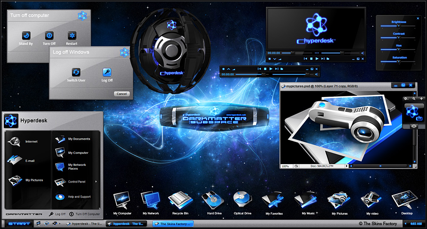The width and height of the screenshot is (427, 229).
Task: Click camera capture button below side widget
Action: [414, 126]
